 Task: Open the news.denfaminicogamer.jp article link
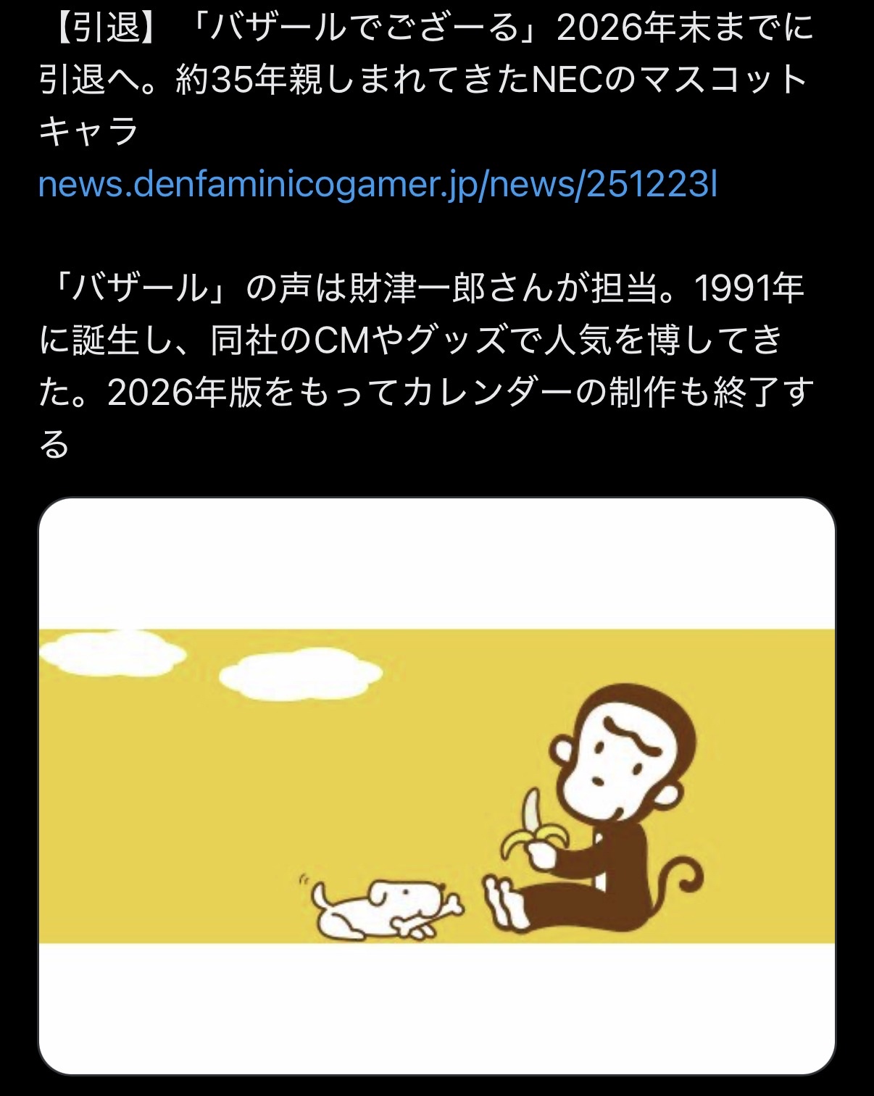[378, 185]
